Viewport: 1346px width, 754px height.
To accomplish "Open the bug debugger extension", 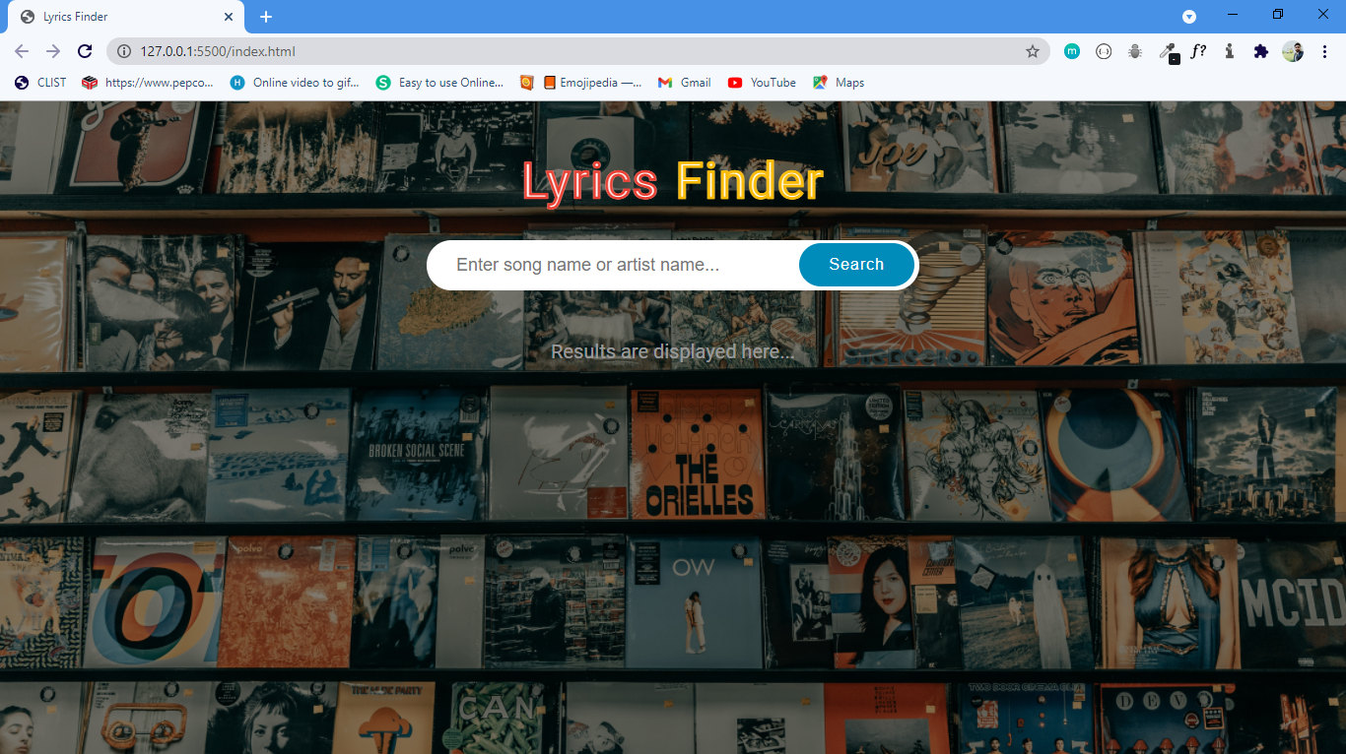I will [1135, 51].
